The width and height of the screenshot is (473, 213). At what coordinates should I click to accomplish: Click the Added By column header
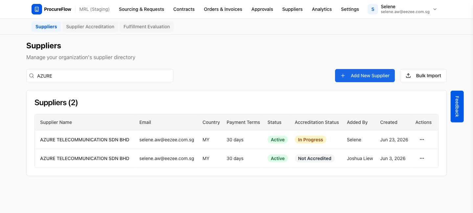pos(357,122)
